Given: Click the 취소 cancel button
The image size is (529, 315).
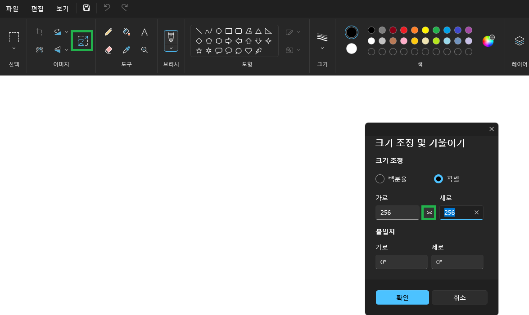Looking at the screenshot, I should pyautogui.click(x=460, y=297).
